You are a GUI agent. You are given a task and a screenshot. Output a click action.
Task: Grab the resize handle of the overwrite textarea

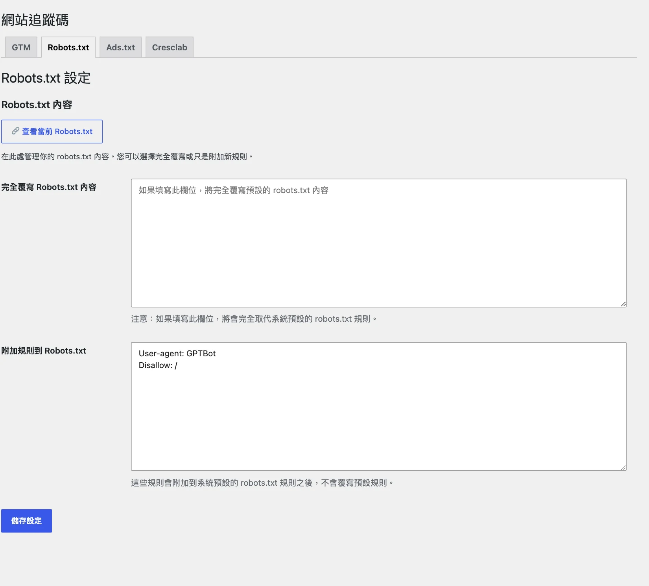coord(623,304)
